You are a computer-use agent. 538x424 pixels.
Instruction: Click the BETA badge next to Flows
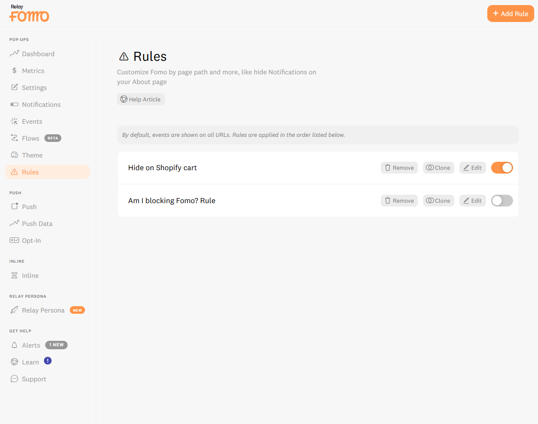click(x=53, y=138)
